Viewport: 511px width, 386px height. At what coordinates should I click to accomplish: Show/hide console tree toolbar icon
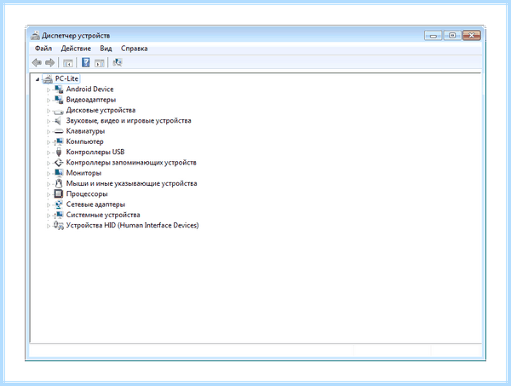pyautogui.click(x=68, y=62)
